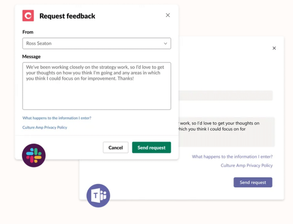The height and width of the screenshot is (224, 293).
Task: Open Culture Amp Privacy Policy link in Teams dialog
Action: 247,165
